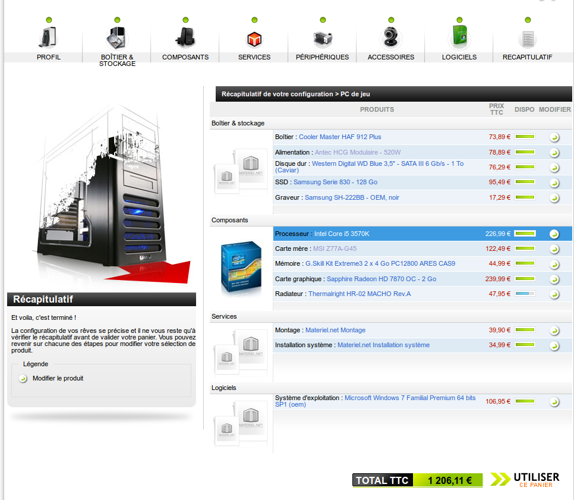Click the Utiliser ce panier button

[x=525, y=480]
